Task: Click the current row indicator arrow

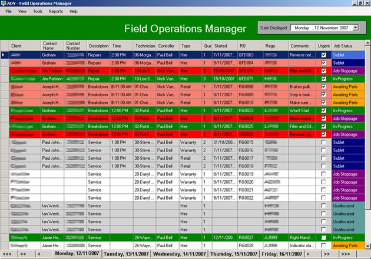Action: tap(4, 55)
